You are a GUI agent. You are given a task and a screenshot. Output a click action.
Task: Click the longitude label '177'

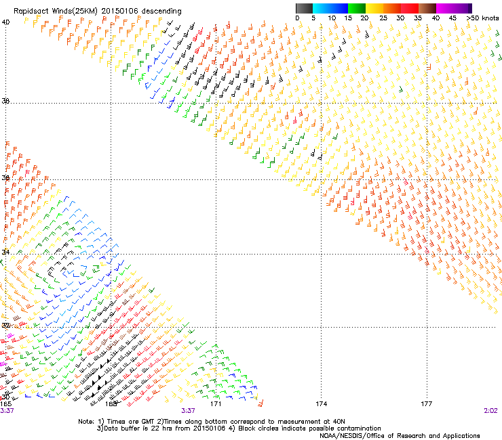coord(427,404)
